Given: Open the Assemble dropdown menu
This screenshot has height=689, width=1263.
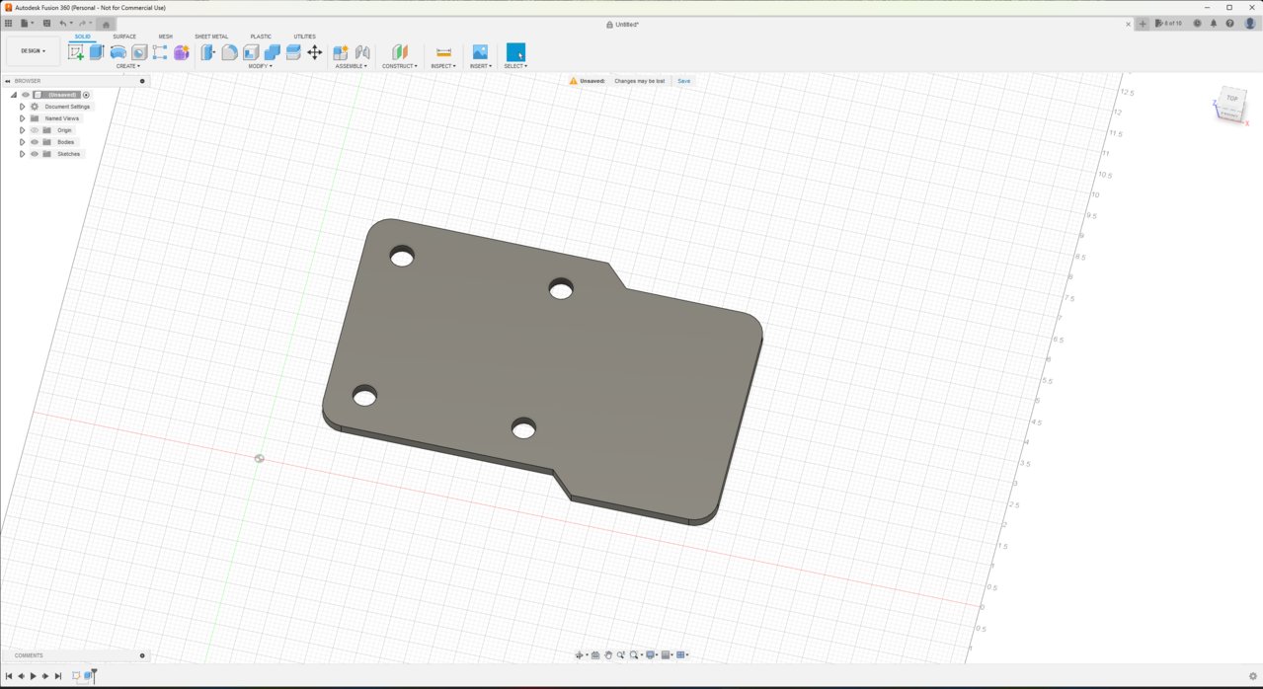Looking at the screenshot, I should (x=352, y=66).
